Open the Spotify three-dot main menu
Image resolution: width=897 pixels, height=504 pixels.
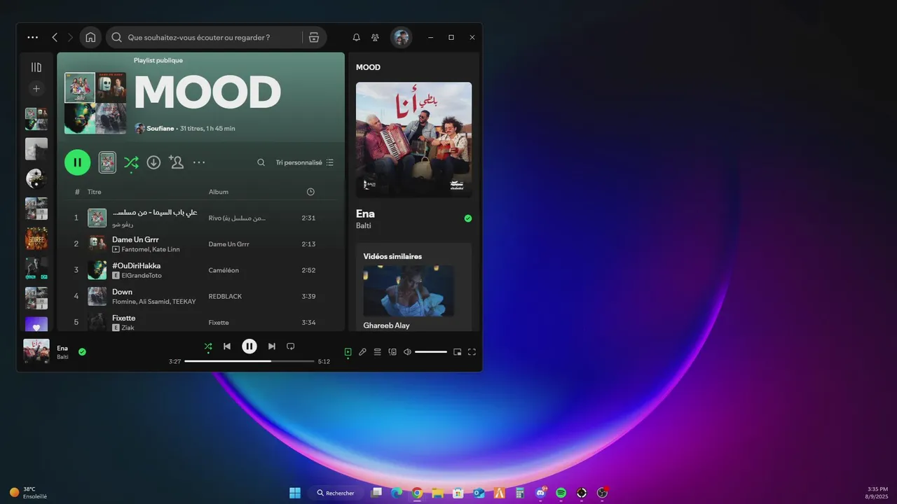[x=32, y=37]
